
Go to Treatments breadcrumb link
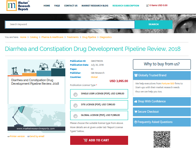pos(73,37)
